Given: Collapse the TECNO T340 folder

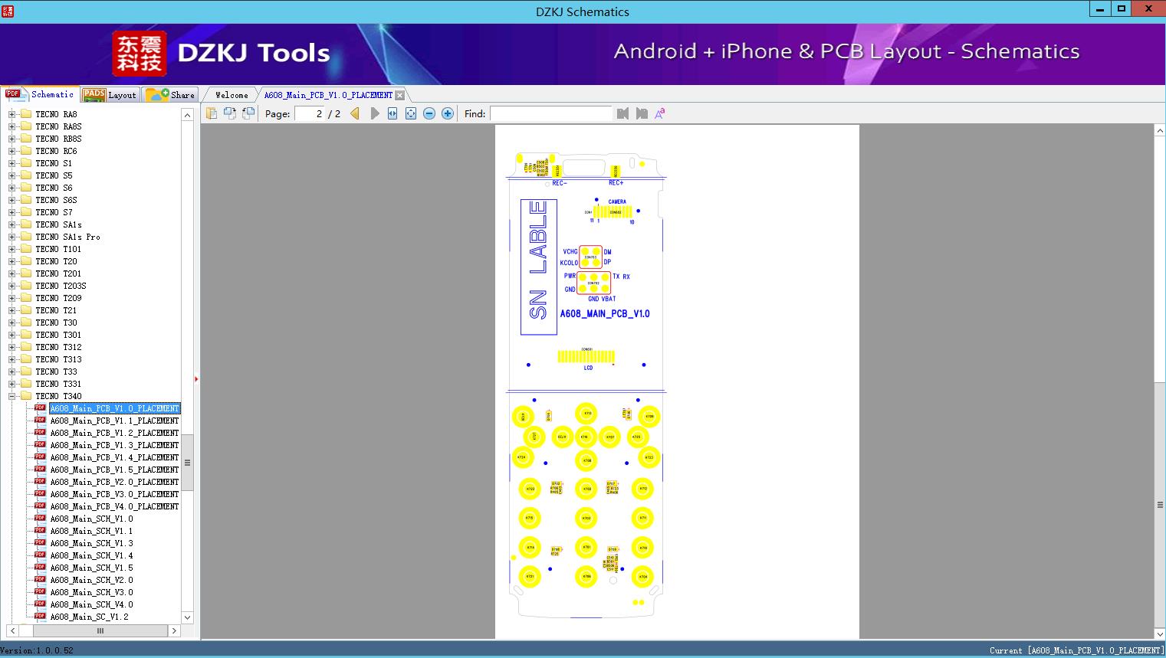Looking at the screenshot, I should tap(11, 396).
